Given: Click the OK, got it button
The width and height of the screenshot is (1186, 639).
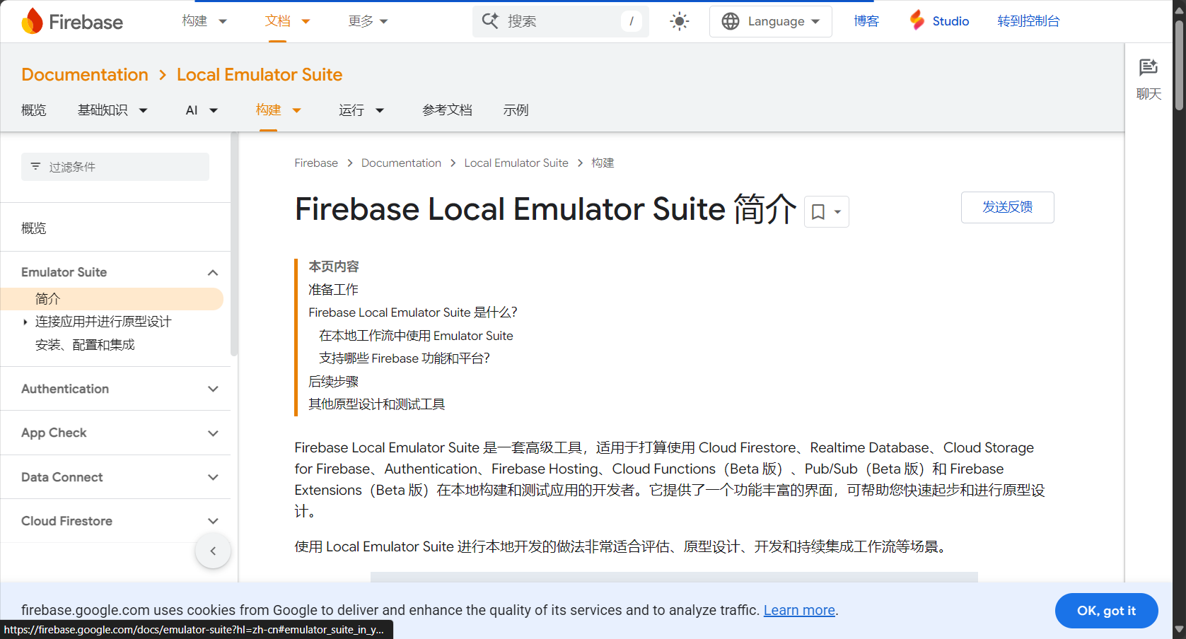Looking at the screenshot, I should pos(1106,611).
